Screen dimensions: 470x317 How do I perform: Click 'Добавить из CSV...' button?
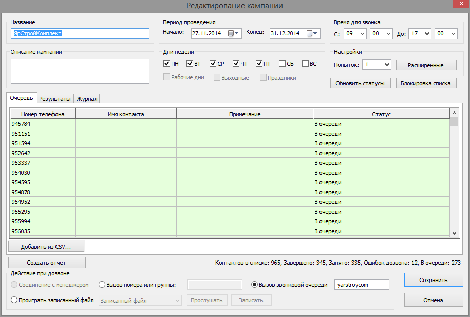(46, 247)
